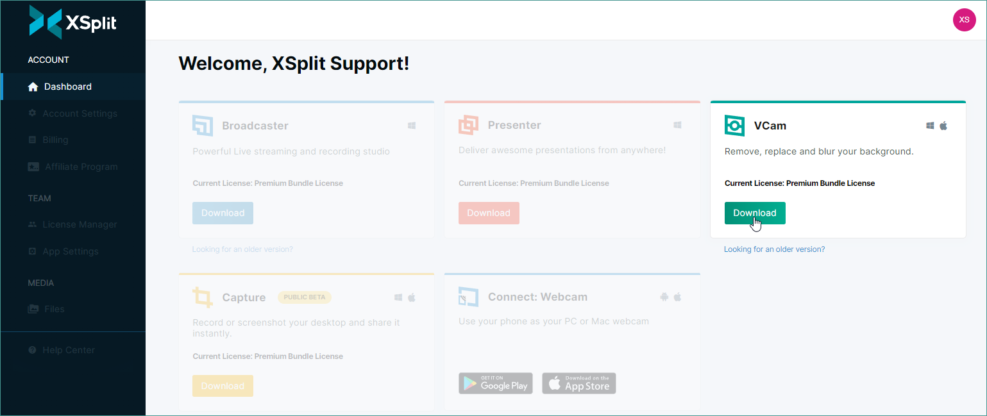Click the Account Settings gear icon
Viewport: 987px width, 416px height.
click(x=33, y=113)
